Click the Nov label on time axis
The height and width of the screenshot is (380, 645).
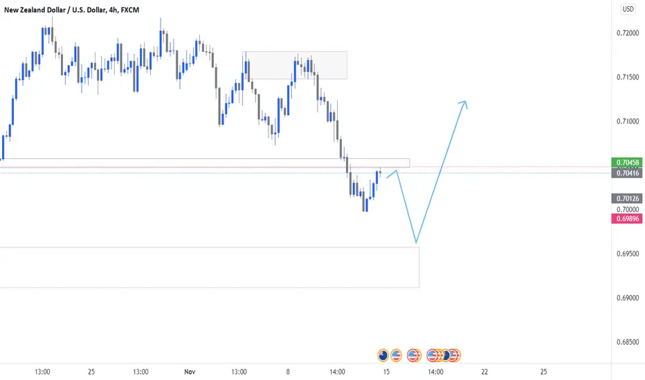(x=190, y=372)
